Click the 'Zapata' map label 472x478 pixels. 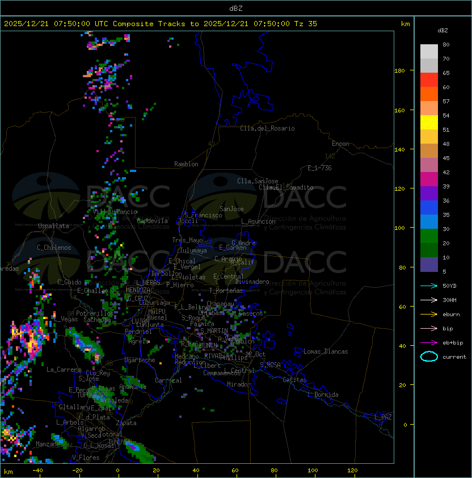tap(126, 423)
